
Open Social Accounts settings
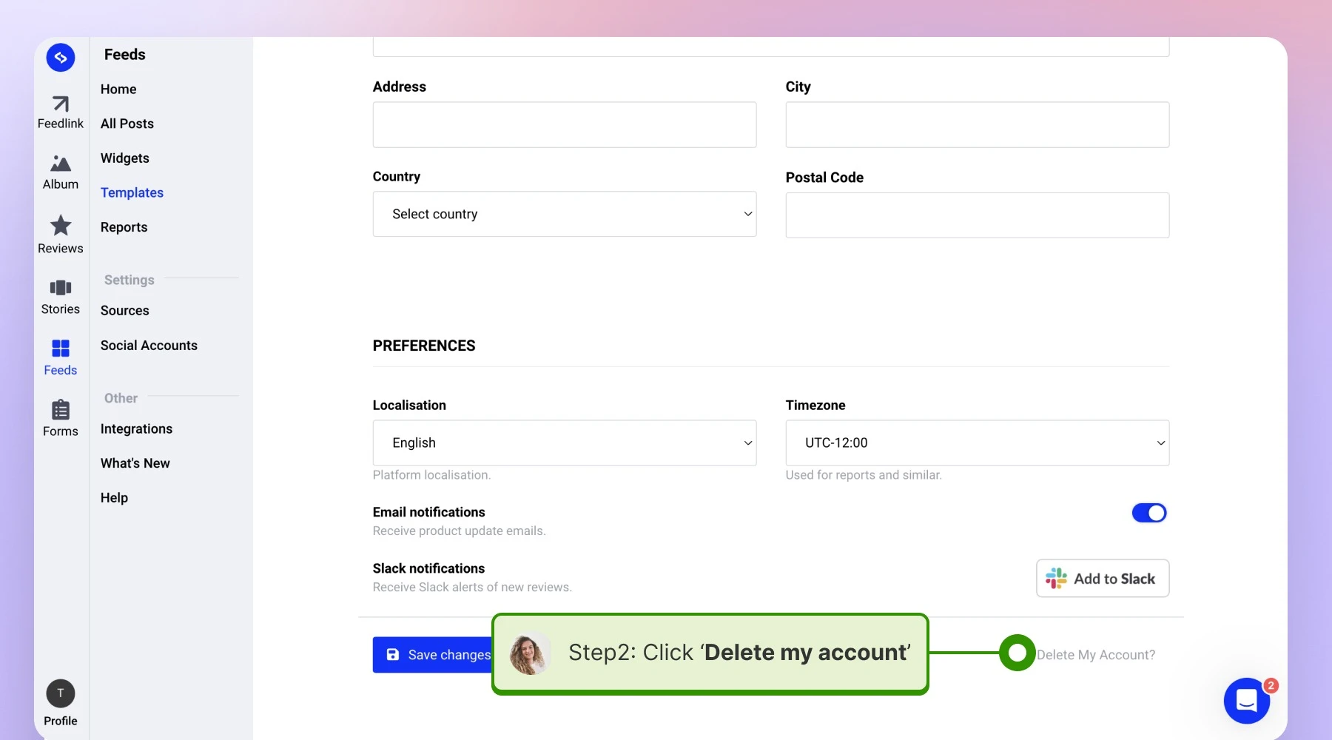coord(149,346)
